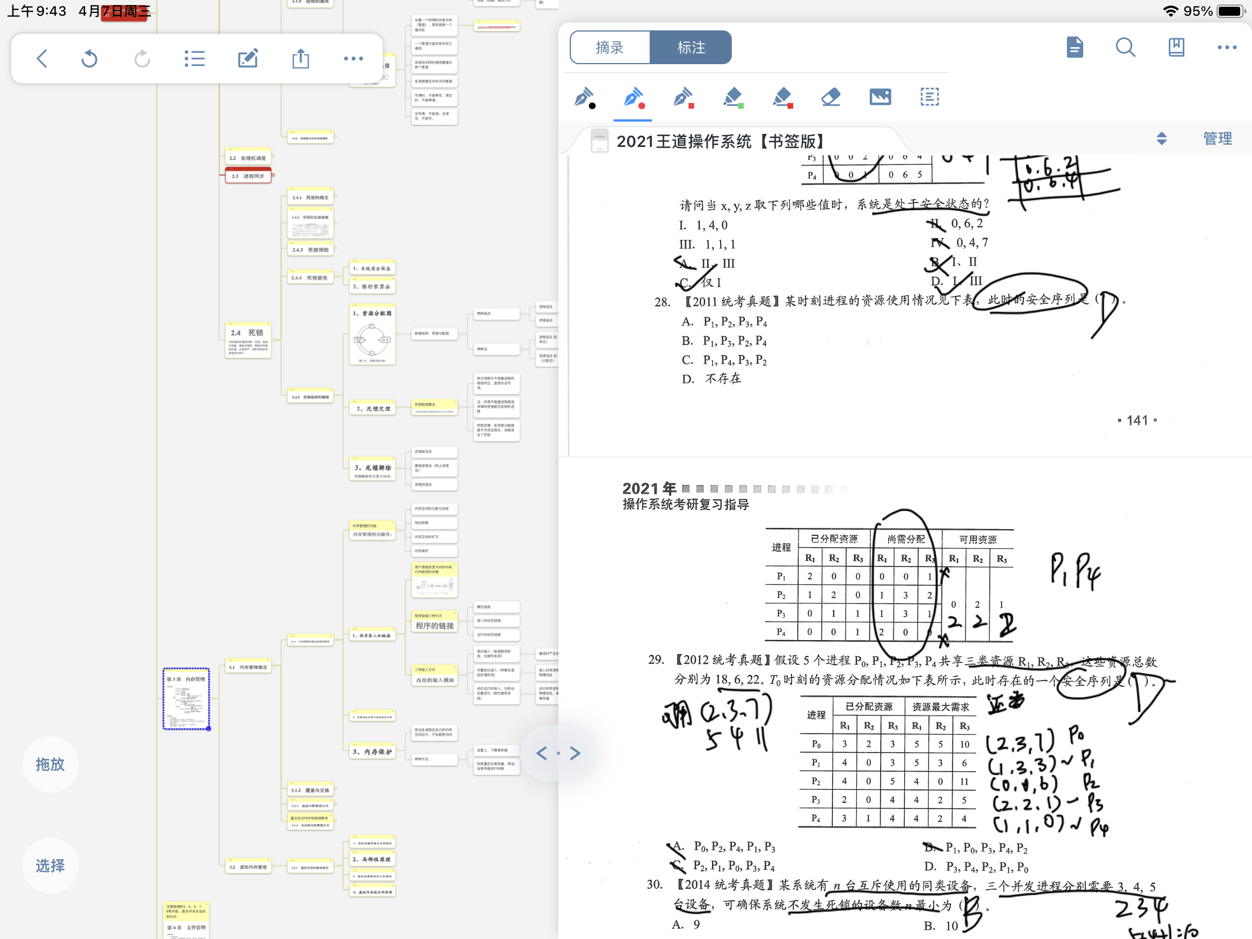Switch annotation mode to 摘录
This screenshot has height=939, width=1252.
(x=610, y=47)
